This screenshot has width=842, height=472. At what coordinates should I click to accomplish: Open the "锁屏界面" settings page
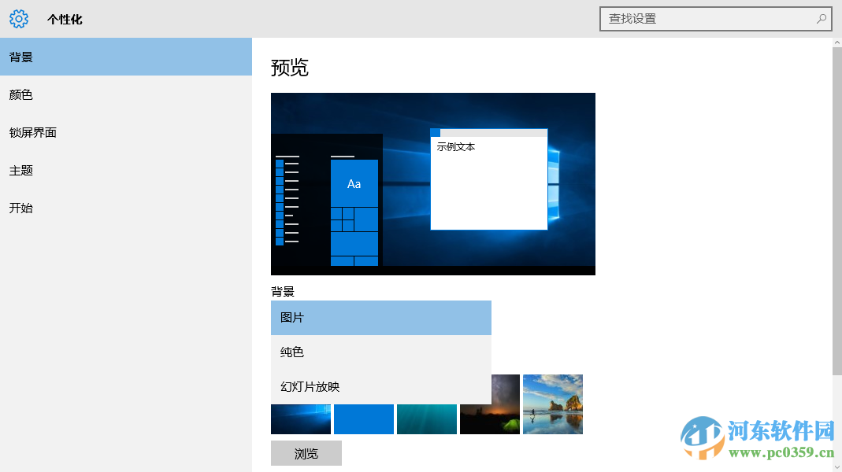click(x=32, y=132)
